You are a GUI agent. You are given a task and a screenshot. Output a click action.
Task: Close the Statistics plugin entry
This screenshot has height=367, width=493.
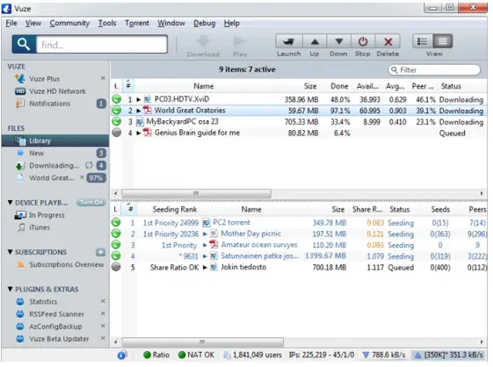point(103,301)
